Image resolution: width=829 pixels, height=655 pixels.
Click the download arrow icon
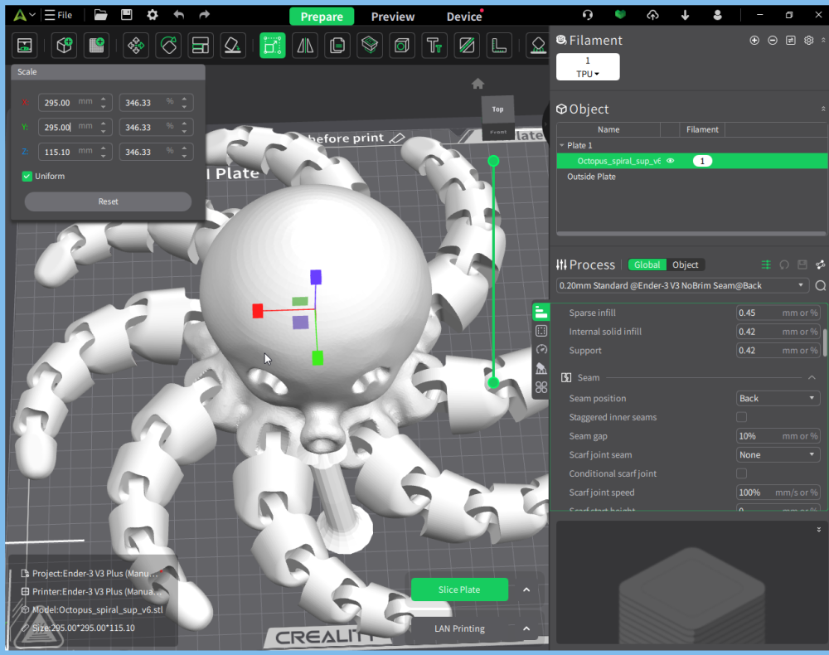click(x=686, y=15)
